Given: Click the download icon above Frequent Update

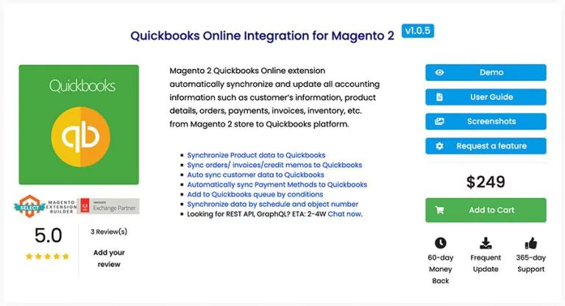Looking at the screenshot, I should coord(486,243).
